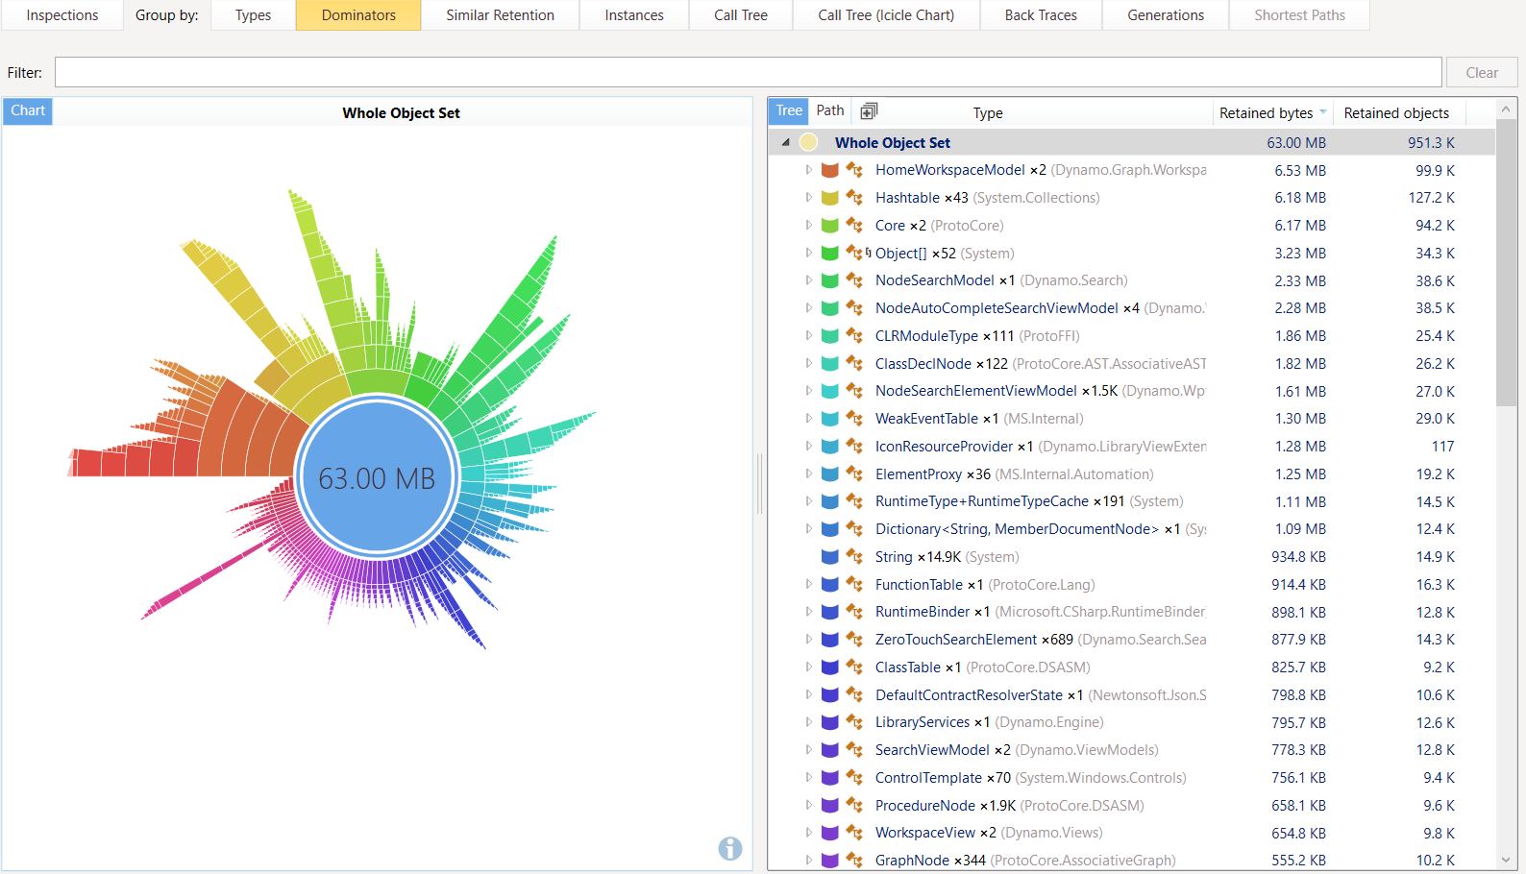Screen dimensions: 1526x874
Task: Expand the Hashtable ×43 node
Action: pyautogui.click(x=808, y=198)
